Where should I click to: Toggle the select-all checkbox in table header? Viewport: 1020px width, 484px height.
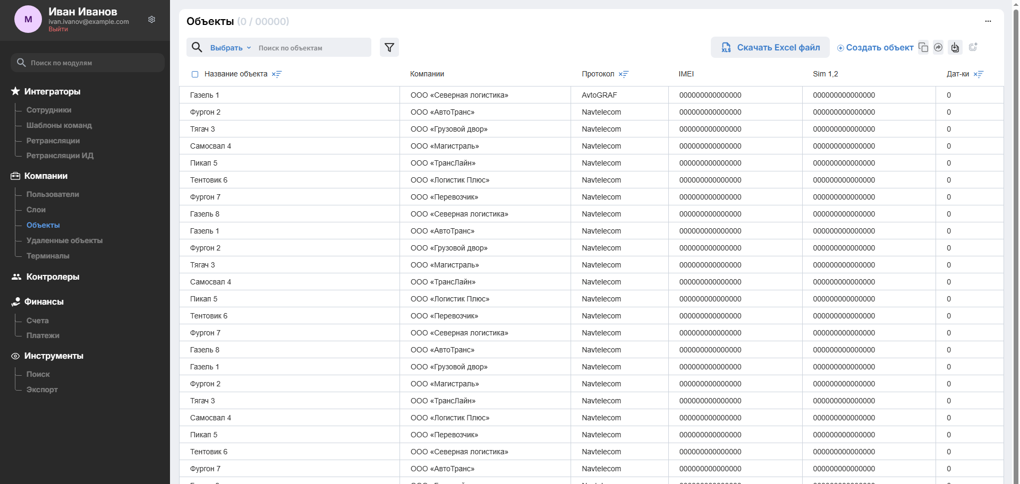(x=195, y=74)
